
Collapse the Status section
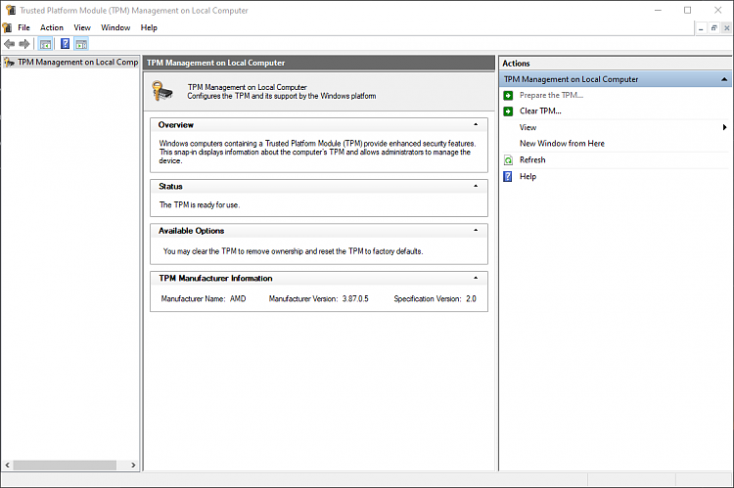(x=476, y=186)
